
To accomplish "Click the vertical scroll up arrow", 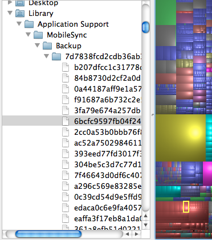I will (x=146, y=216).
